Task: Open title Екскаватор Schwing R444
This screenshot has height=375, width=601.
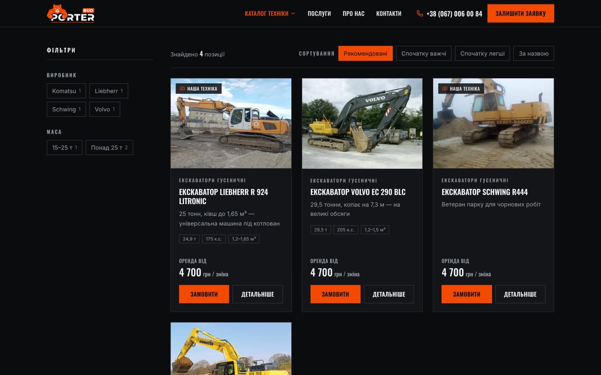Action: (485, 192)
